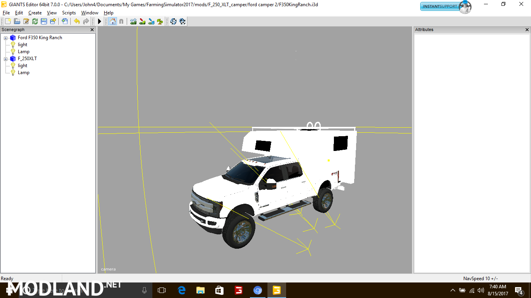Click the redo arrow button

(x=86, y=21)
